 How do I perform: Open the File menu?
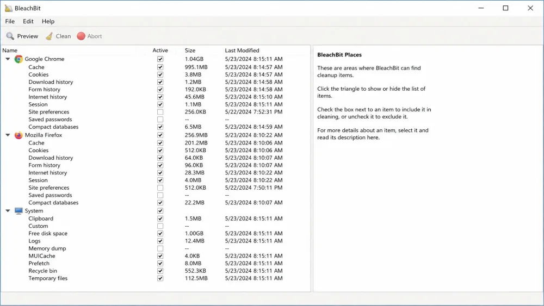(10, 21)
